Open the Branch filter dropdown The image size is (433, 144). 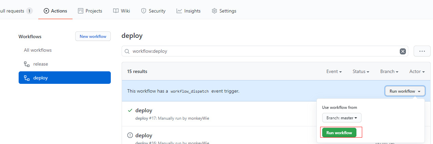(x=389, y=72)
